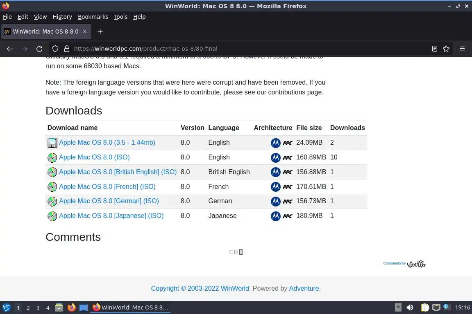Reload the WinWorld page

coord(39,49)
